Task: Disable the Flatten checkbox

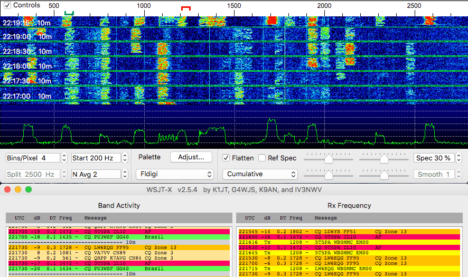Action: point(226,158)
